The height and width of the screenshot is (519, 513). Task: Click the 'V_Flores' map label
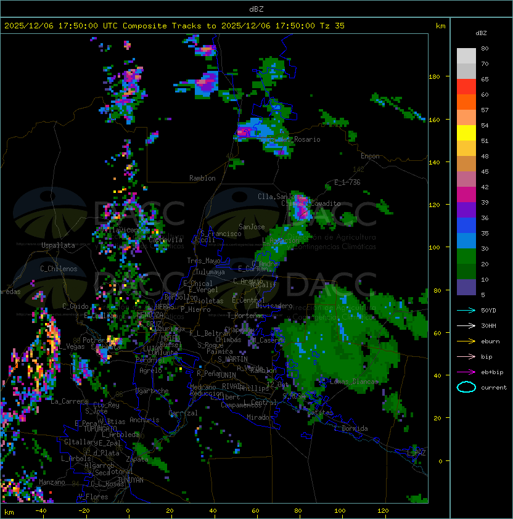(x=93, y=497)
